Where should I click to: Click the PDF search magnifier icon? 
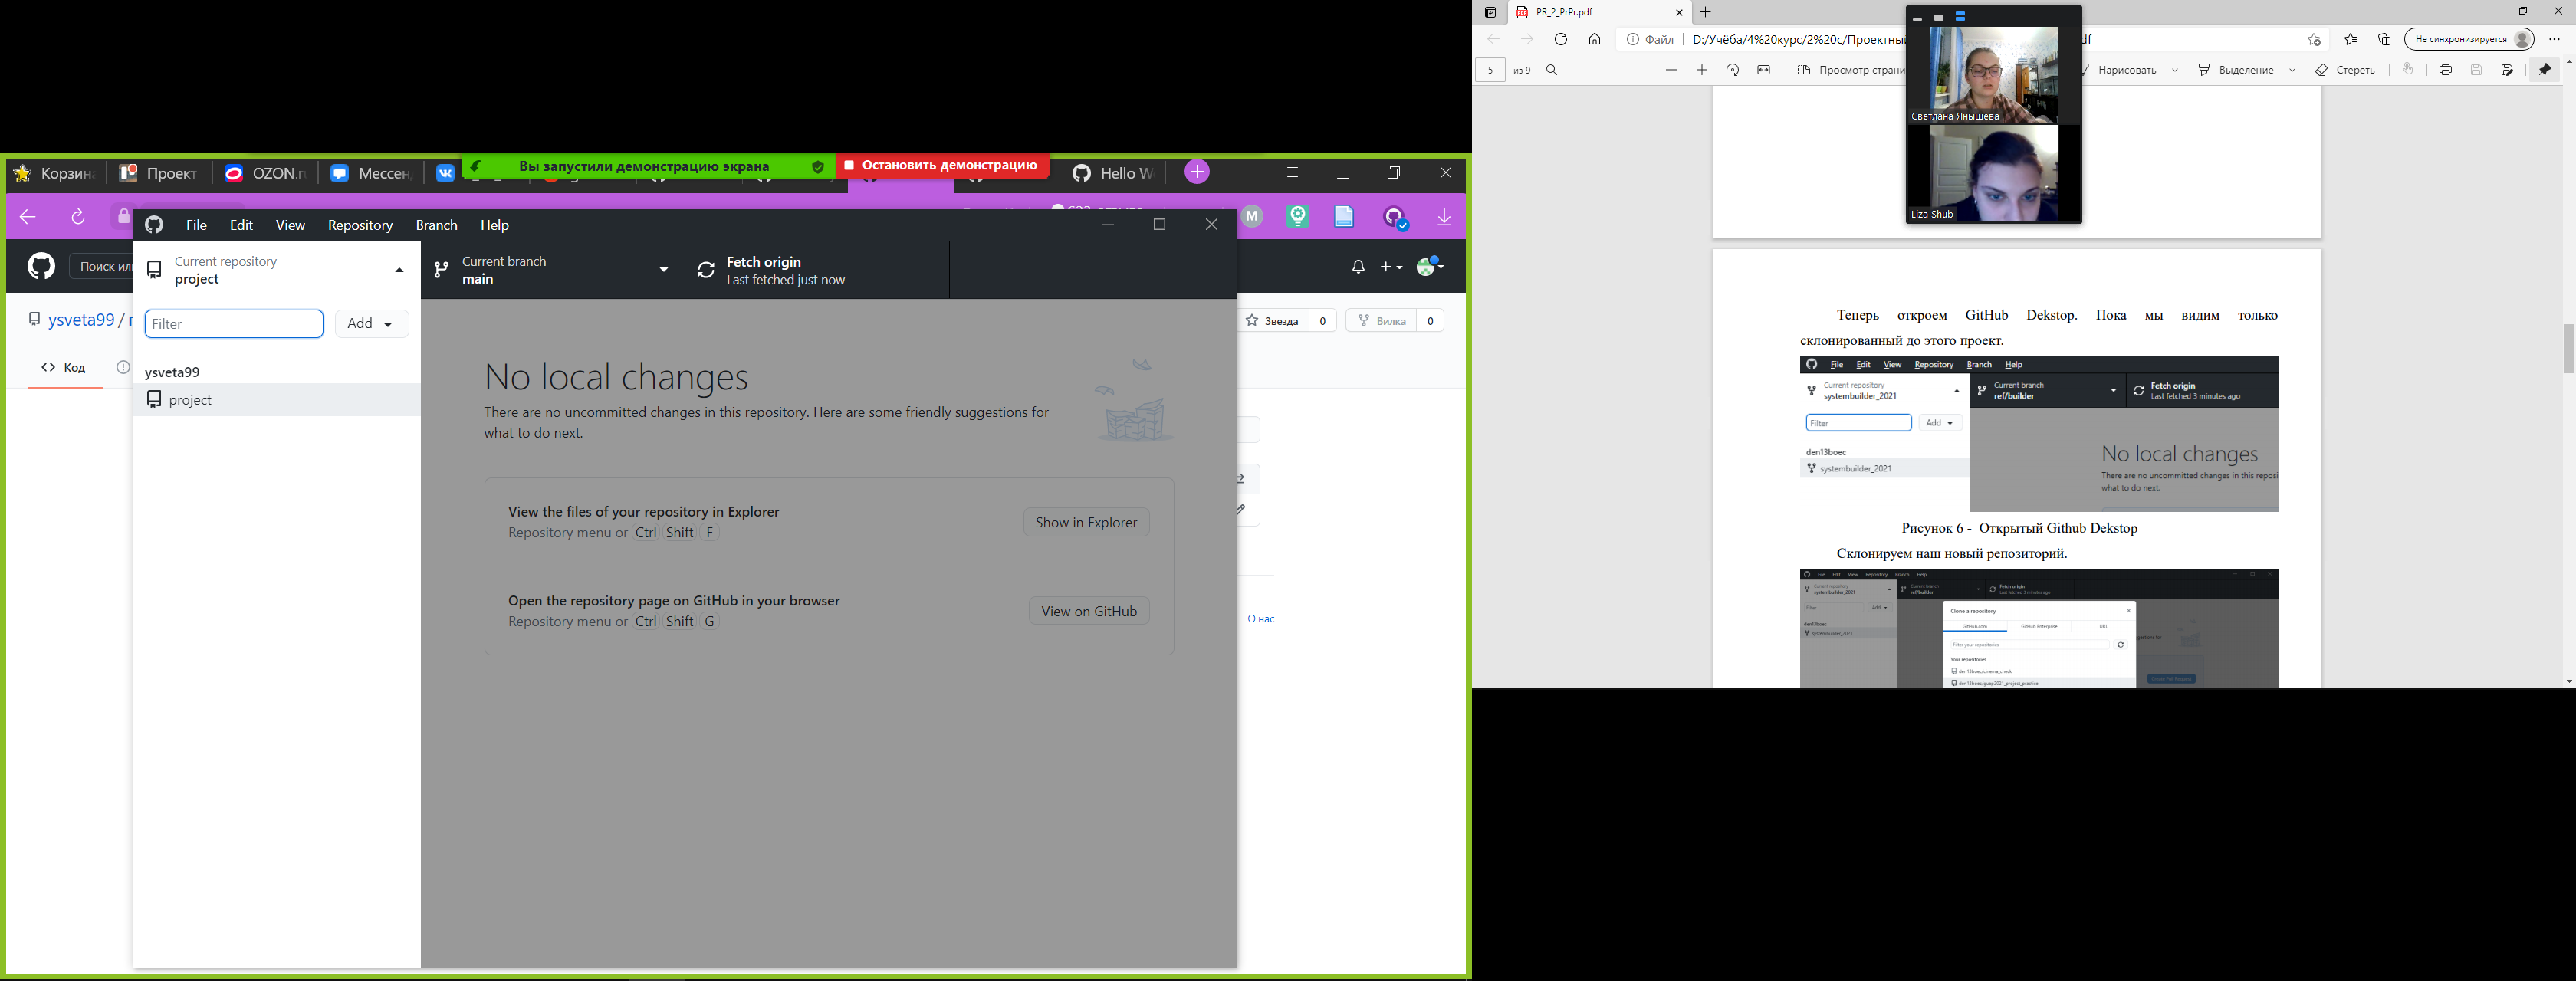coord(1552,70)
